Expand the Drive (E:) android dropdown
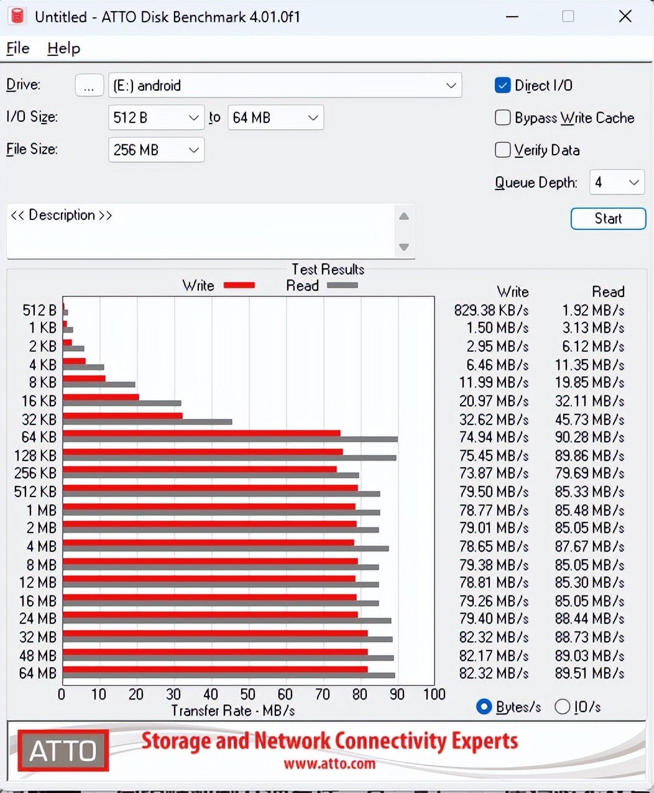Image resolution: width=654 pixels, height=793 pixels. (285, 85)
